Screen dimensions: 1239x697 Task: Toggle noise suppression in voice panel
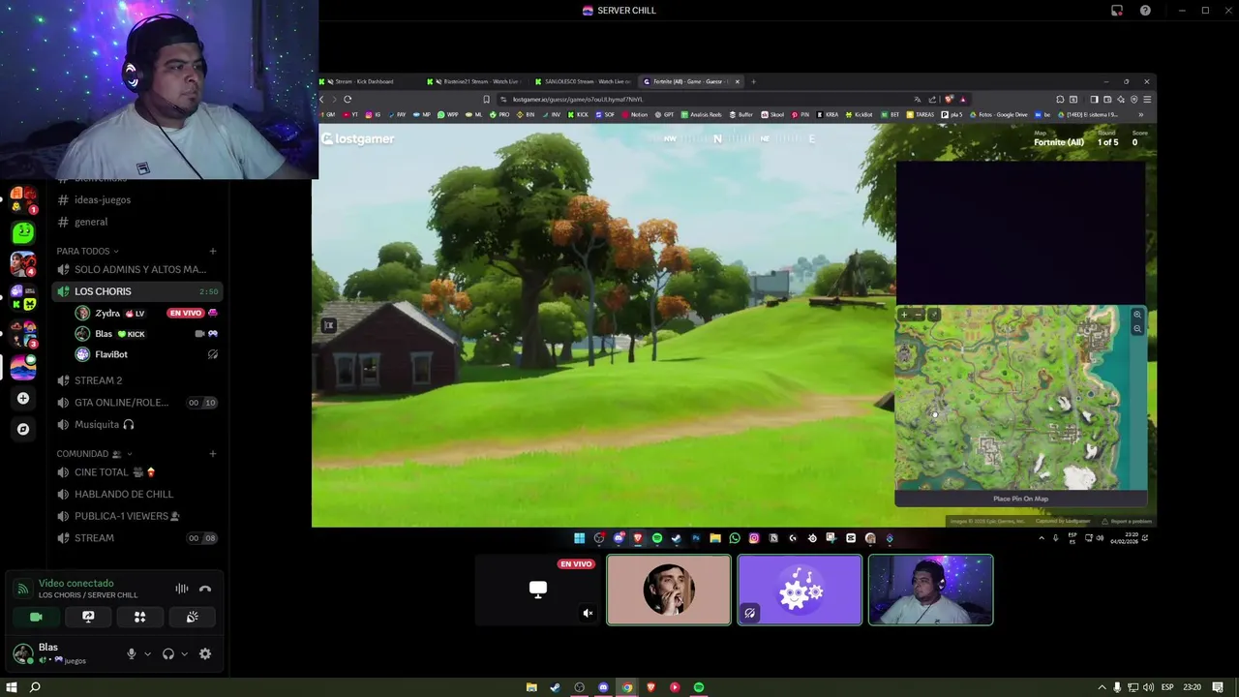point(181,589)
